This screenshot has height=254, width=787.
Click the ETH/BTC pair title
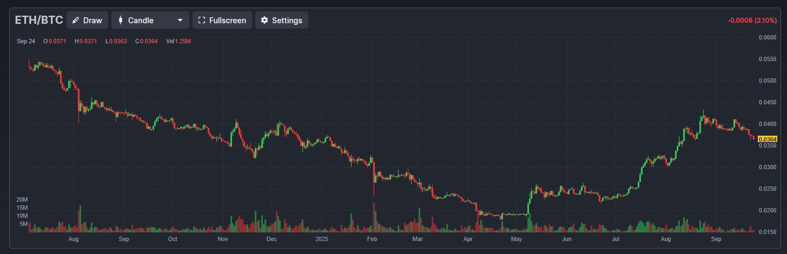pyautogui.click(x=38, y=21)
